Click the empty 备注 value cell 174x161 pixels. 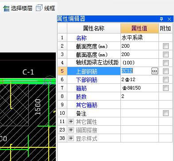click(139, 113)
